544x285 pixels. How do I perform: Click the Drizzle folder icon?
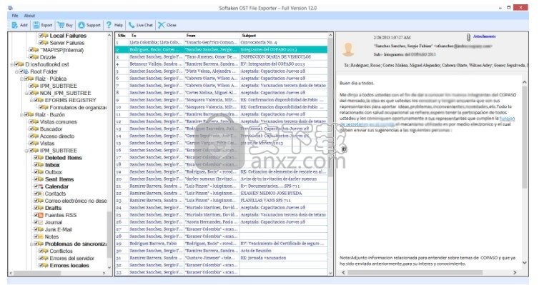(x=36, y=57)
